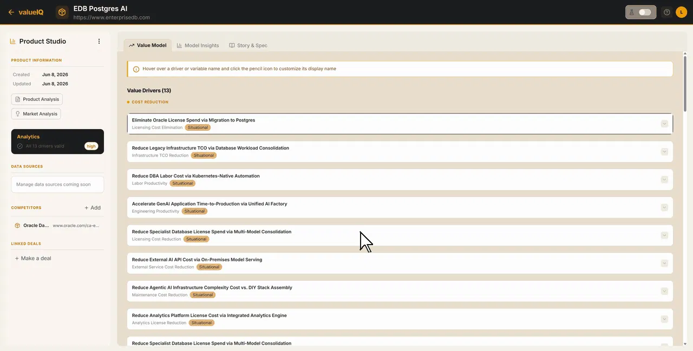Expand Reduce Legacy Infrastructure TCO driver
693x351 pixels.
point(664,152)
